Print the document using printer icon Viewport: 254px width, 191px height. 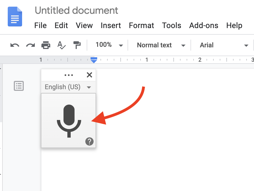46,45
